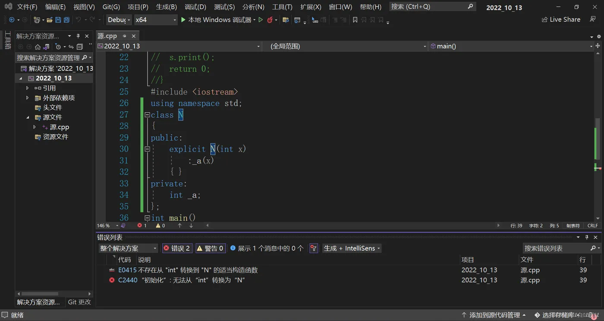Start 本地 Windows 调试器 debugging
The height and width of the screenshot is (321, 604).
[x=216, y=20]
